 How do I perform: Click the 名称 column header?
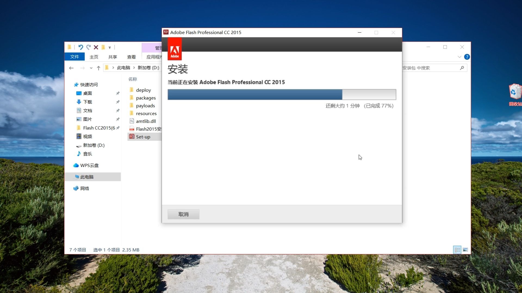133,79
